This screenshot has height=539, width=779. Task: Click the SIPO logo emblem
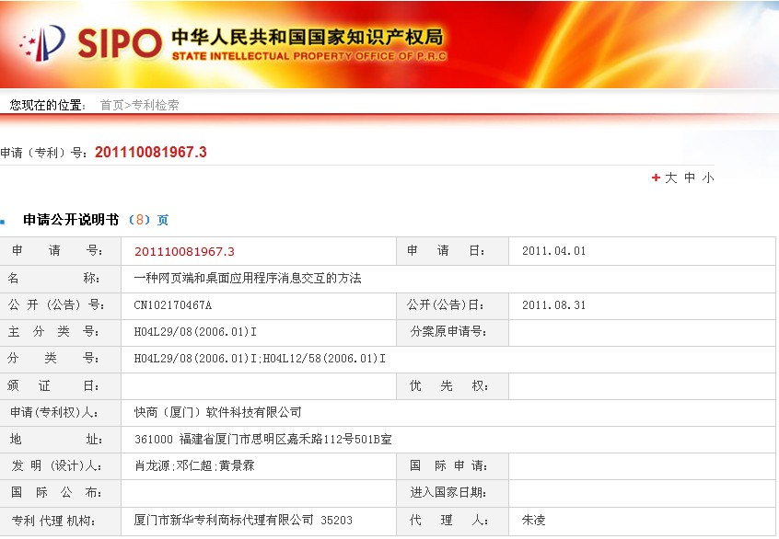click(x=42, y=42)
